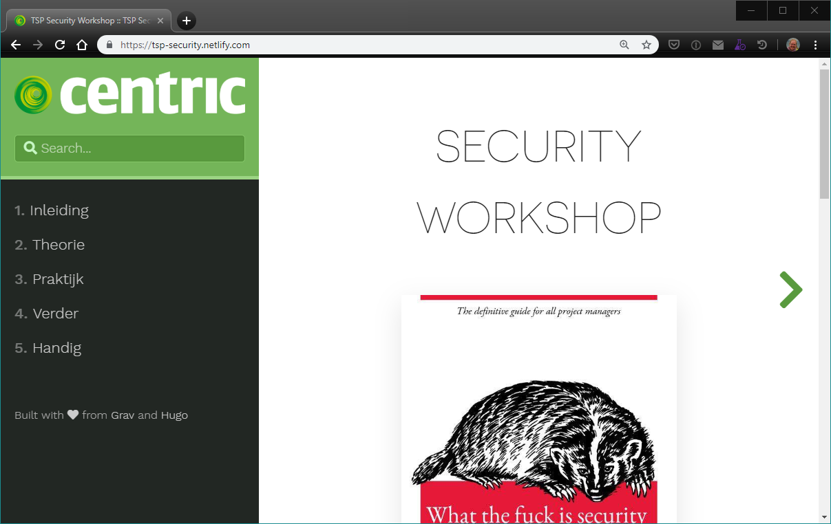Select the TSP Security Workshop tab
The height and width of the screenshot is (524, 831).
(x=89, y=21)
